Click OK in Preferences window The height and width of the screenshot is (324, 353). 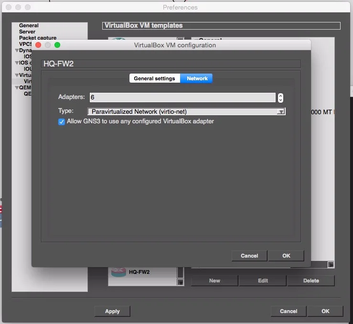pyautogui.click(x=325, y=311)
